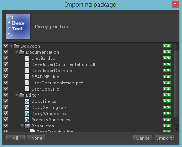
Task: Click the credits.dox file icon
Action: click(x=27, y=58)
